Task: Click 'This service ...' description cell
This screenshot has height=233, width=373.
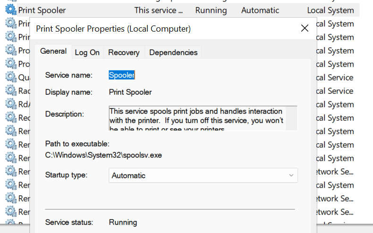Action: tap(159, 10)
